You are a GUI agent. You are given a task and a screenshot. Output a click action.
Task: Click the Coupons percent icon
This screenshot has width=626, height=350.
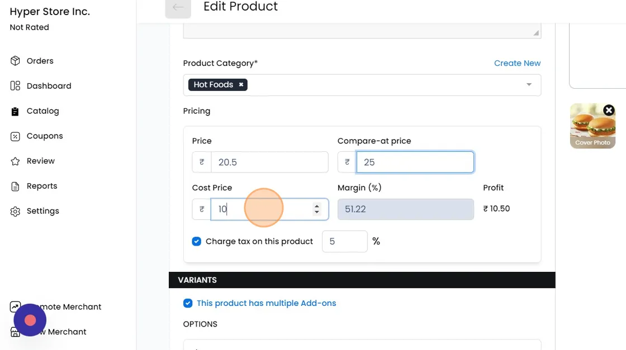[15, 136]
